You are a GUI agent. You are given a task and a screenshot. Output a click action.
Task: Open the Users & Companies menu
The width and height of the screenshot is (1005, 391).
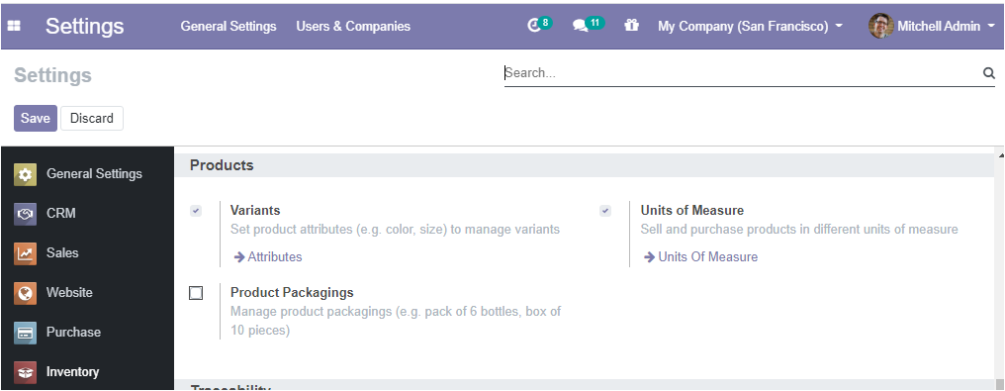(353, 27)
